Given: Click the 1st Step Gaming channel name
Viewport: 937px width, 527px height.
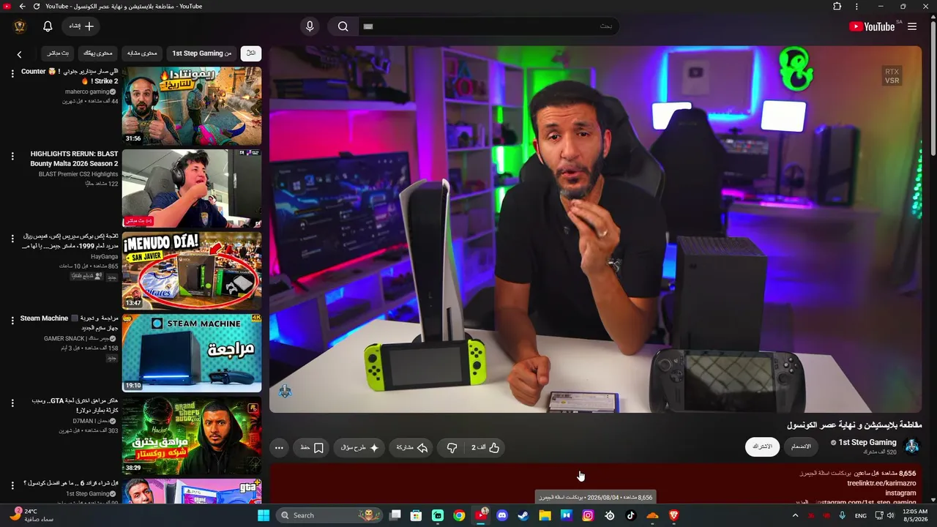Looking at the screenshot, I should pyautogui.click(x=867, y=443).
